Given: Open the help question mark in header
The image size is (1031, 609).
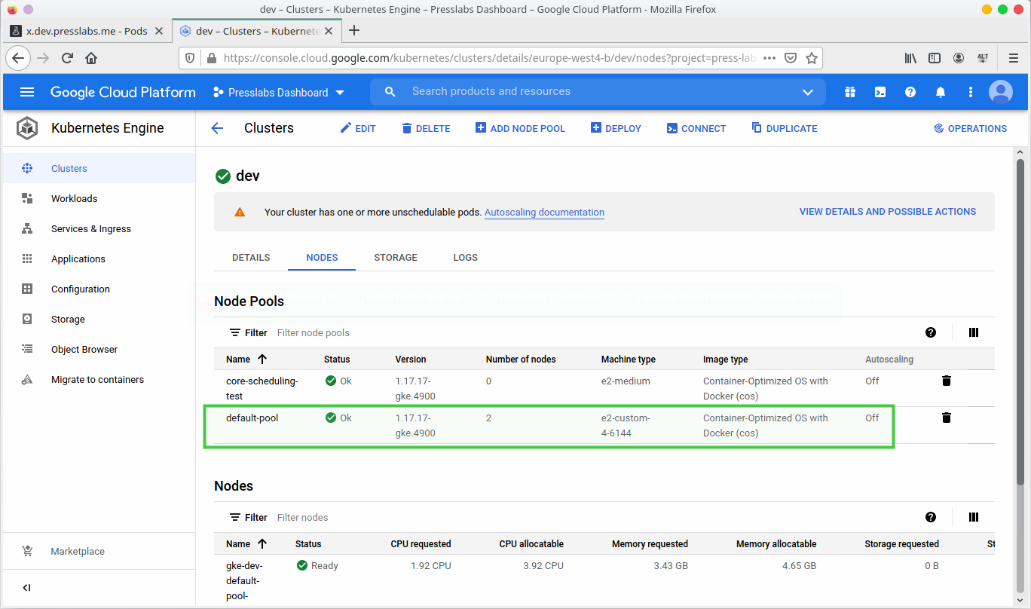Looking at the screenshot, I should 910,92.
